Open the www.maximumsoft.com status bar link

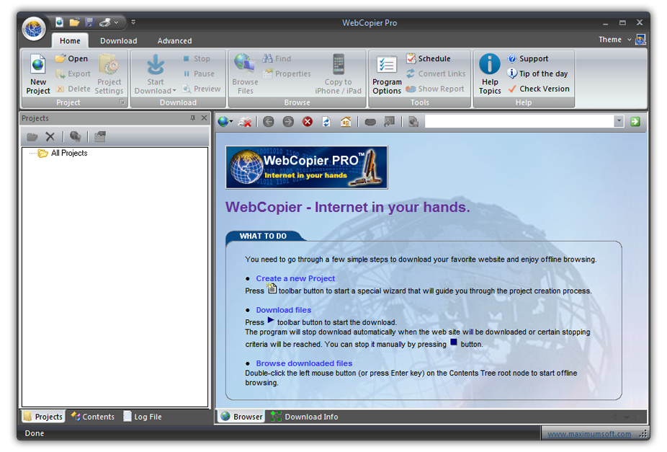[588, 434]
